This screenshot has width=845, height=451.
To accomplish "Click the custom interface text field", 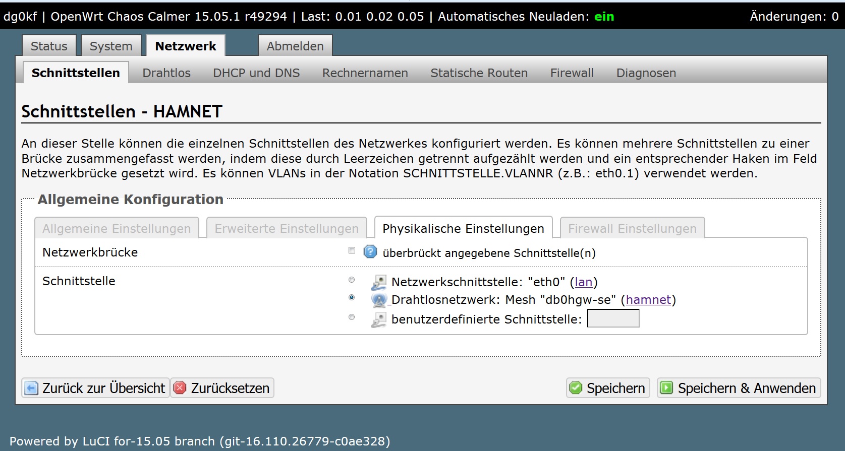I will [613, 318].
